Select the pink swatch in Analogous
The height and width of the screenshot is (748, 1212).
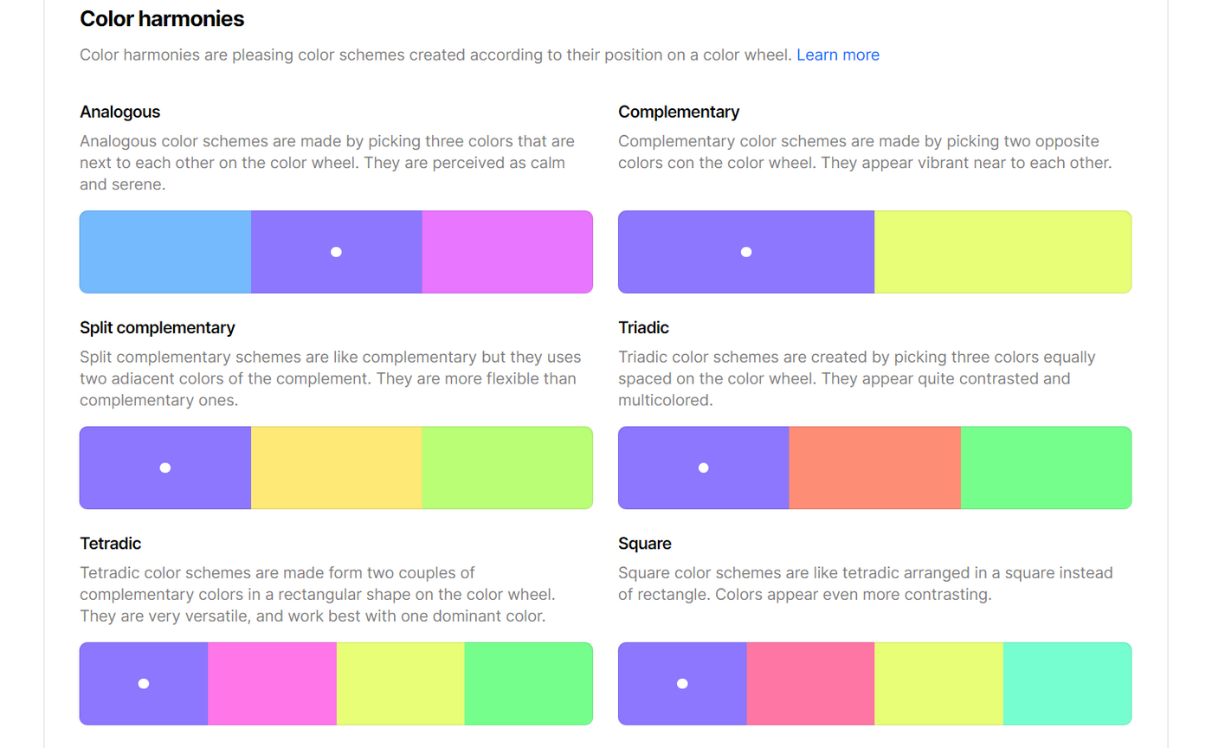507,252
